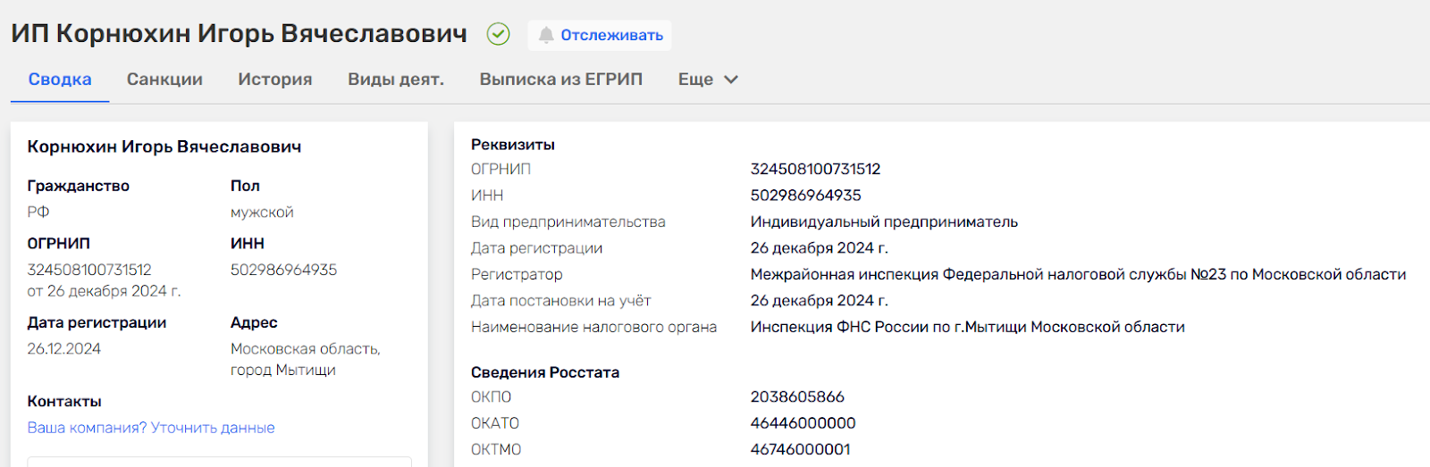This screenshot has width=1430, height=467.
Task: Select the ИНН number in Реквизиты section
Action: click(x=805, y=196)
